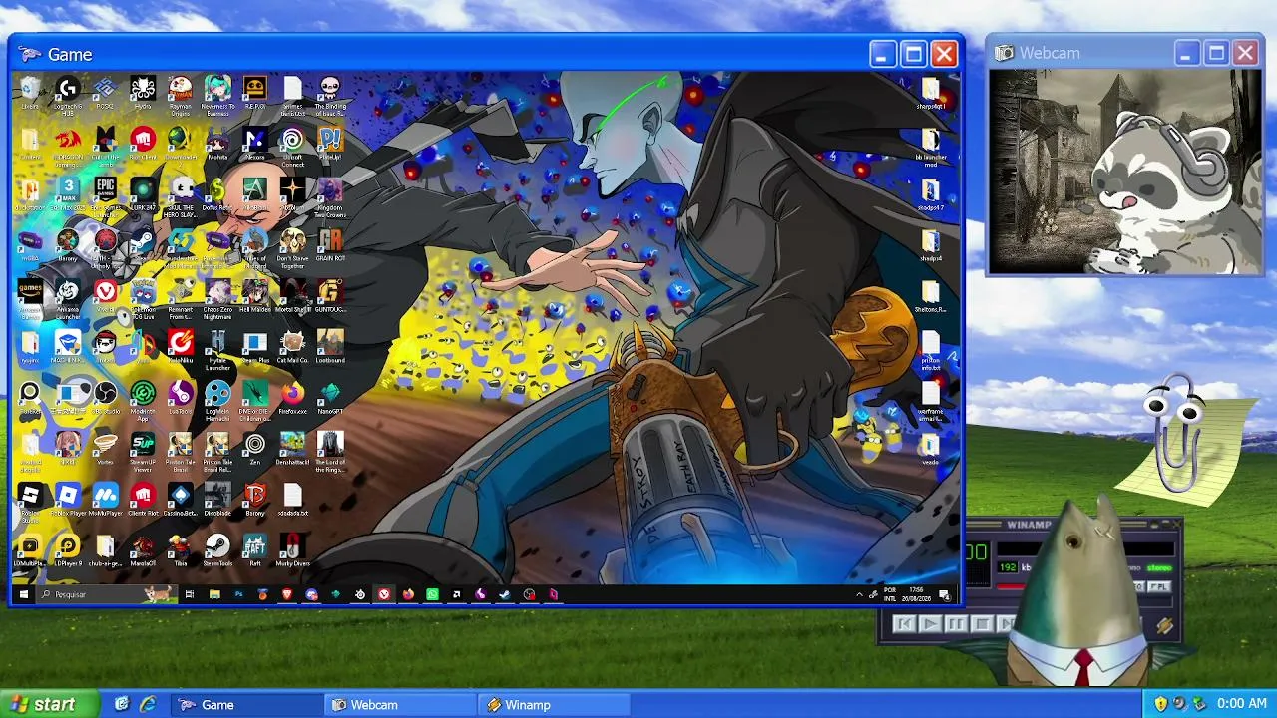Viewport: 1277px width, 718px height.
Task: Open Photoshop from the inner taskbar
Action: 238,594
